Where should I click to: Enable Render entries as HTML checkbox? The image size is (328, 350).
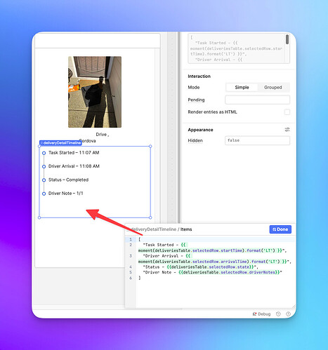pyautogui.click(x=287, y=112)
